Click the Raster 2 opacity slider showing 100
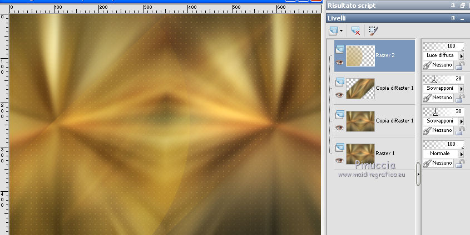The width and height of the screenshot is (470, 235). click(x=443, y=46)
